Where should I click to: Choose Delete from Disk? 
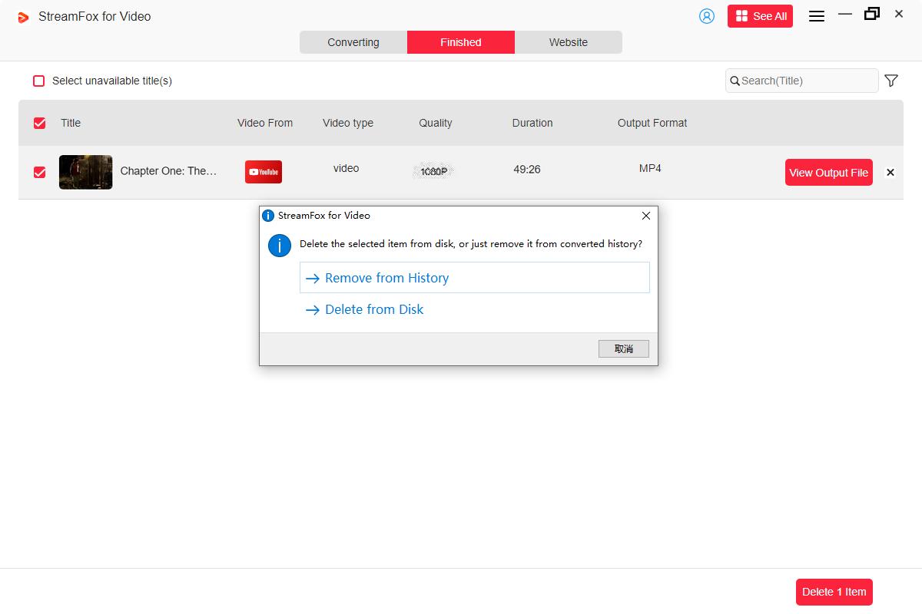click(x=475, y=309)
